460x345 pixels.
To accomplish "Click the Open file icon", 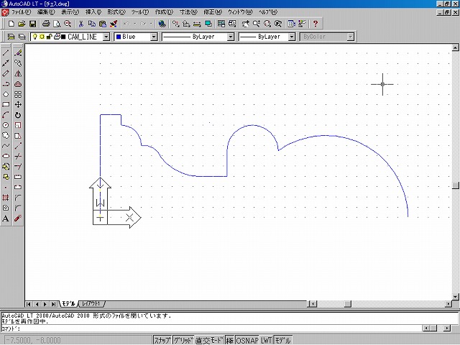I will (22, 24).
